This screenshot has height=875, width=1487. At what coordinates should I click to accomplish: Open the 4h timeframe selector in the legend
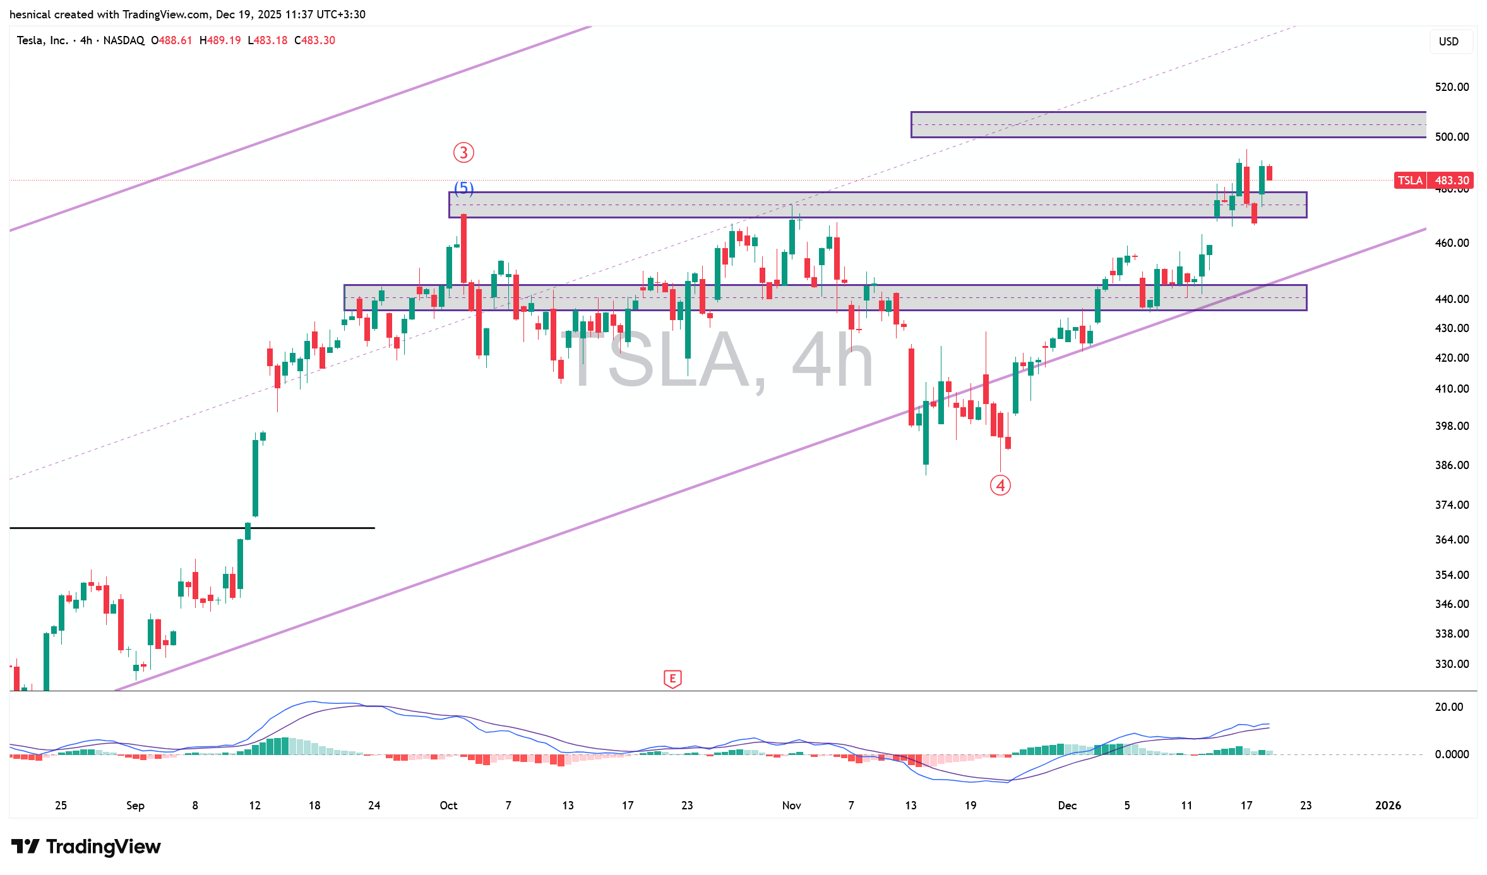[x=85, y=40]
